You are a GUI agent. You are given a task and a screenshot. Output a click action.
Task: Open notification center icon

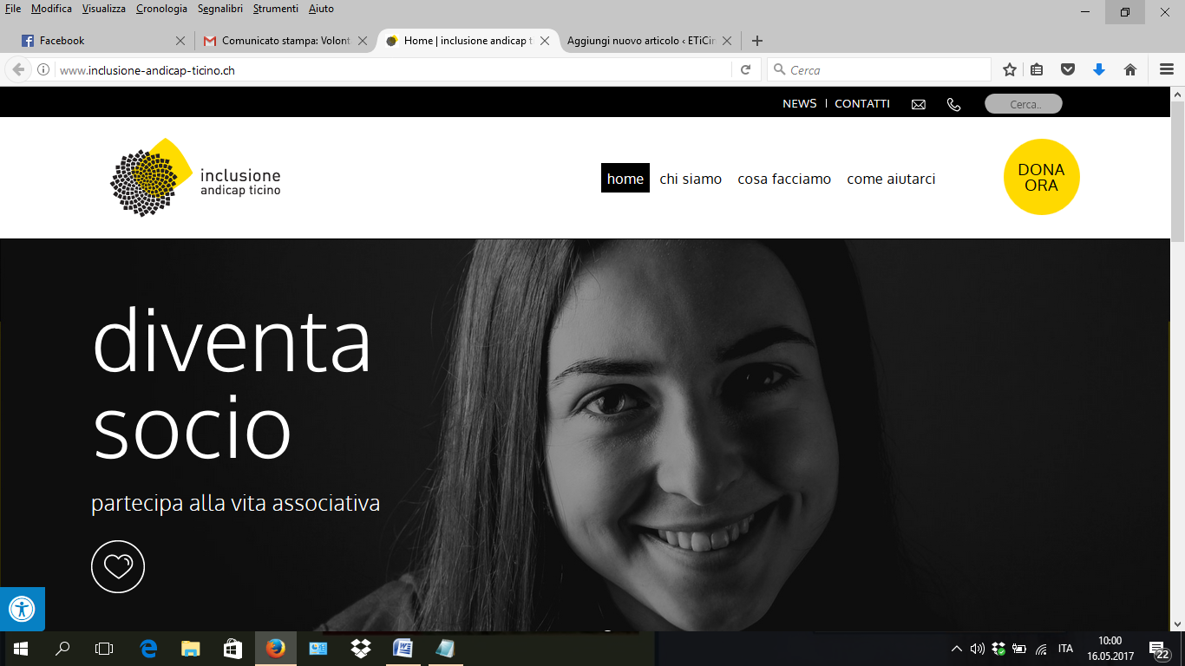(1159, 649)
